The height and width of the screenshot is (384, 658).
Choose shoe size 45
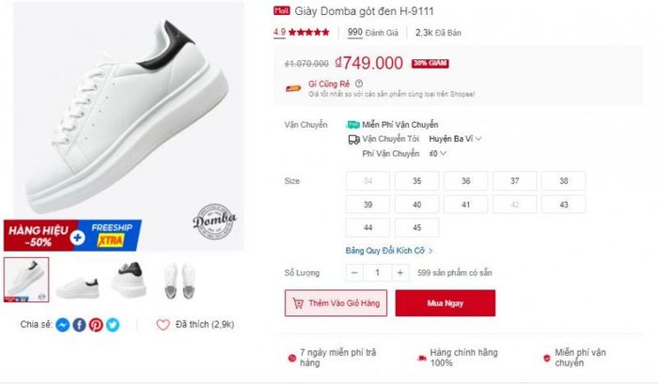(x=416, y=227)
